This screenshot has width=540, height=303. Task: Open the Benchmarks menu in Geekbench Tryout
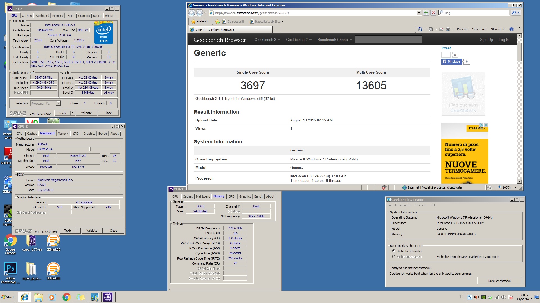pos(403,205)
